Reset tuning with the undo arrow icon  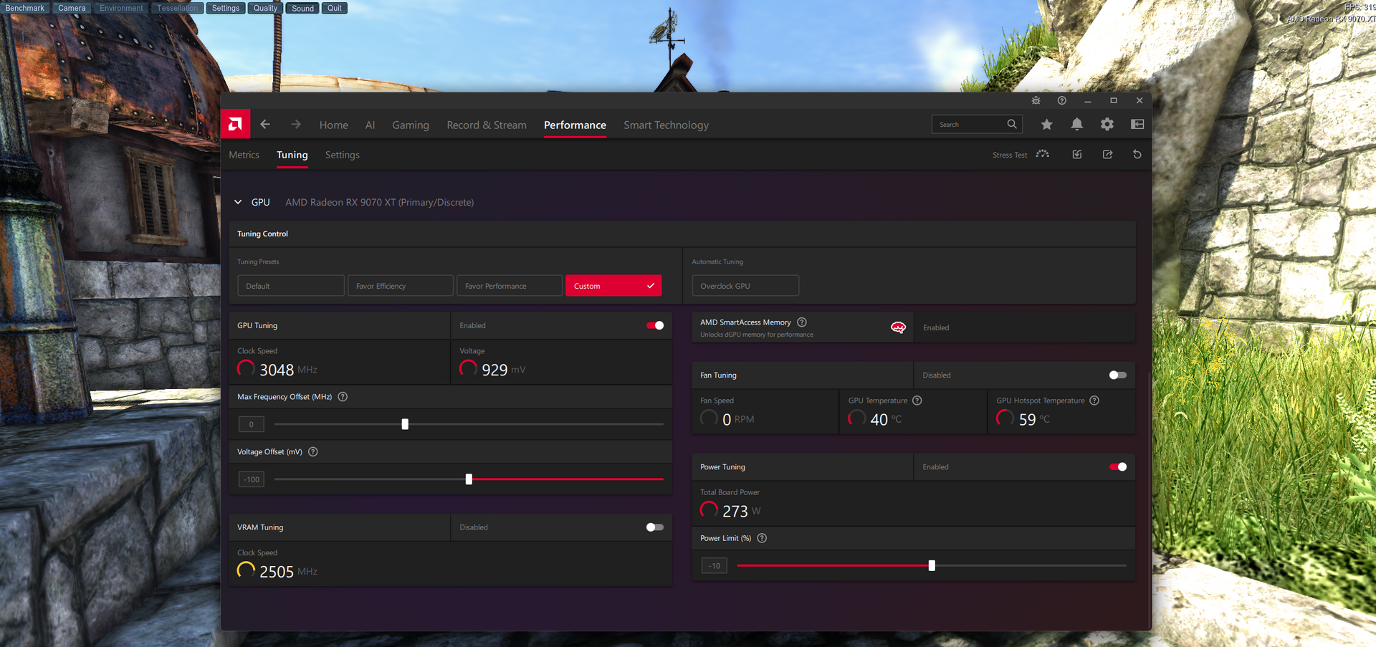click(1137, 155)
